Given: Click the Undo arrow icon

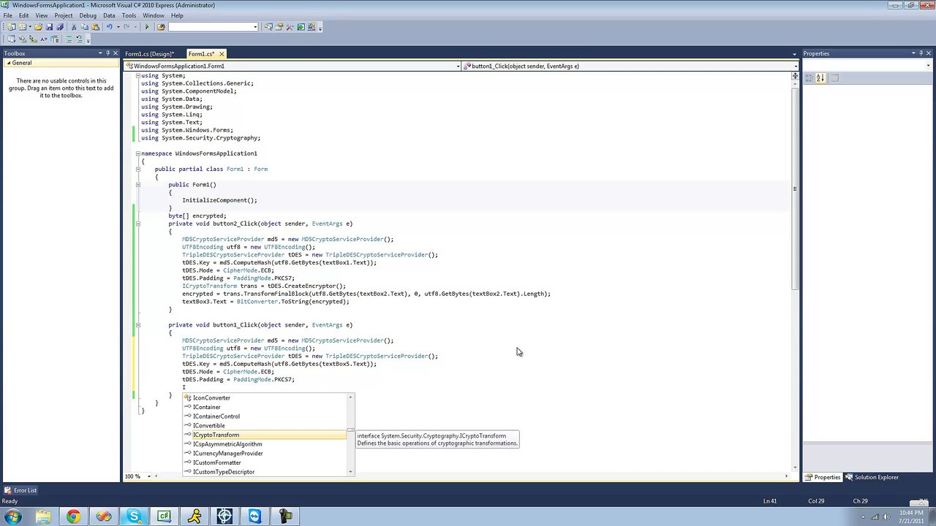Looking at the screenshot, I should [x=110, y=27].
